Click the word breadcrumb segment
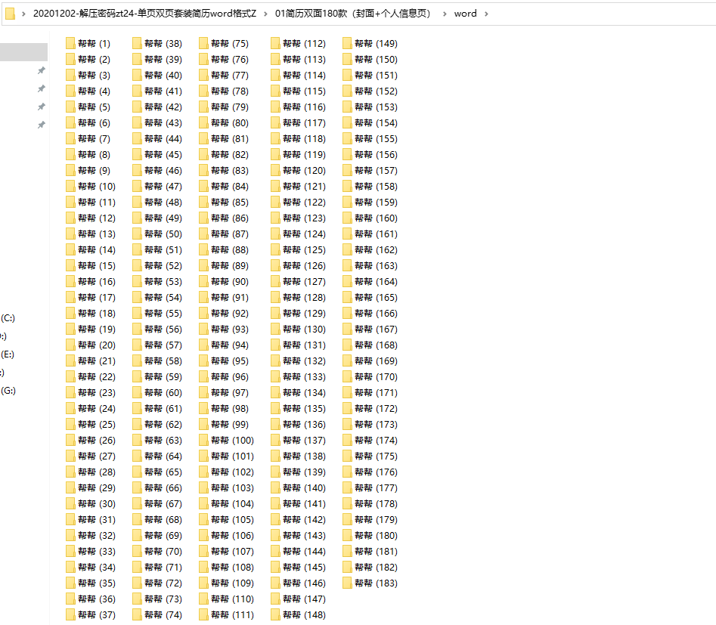 [465, 14]
